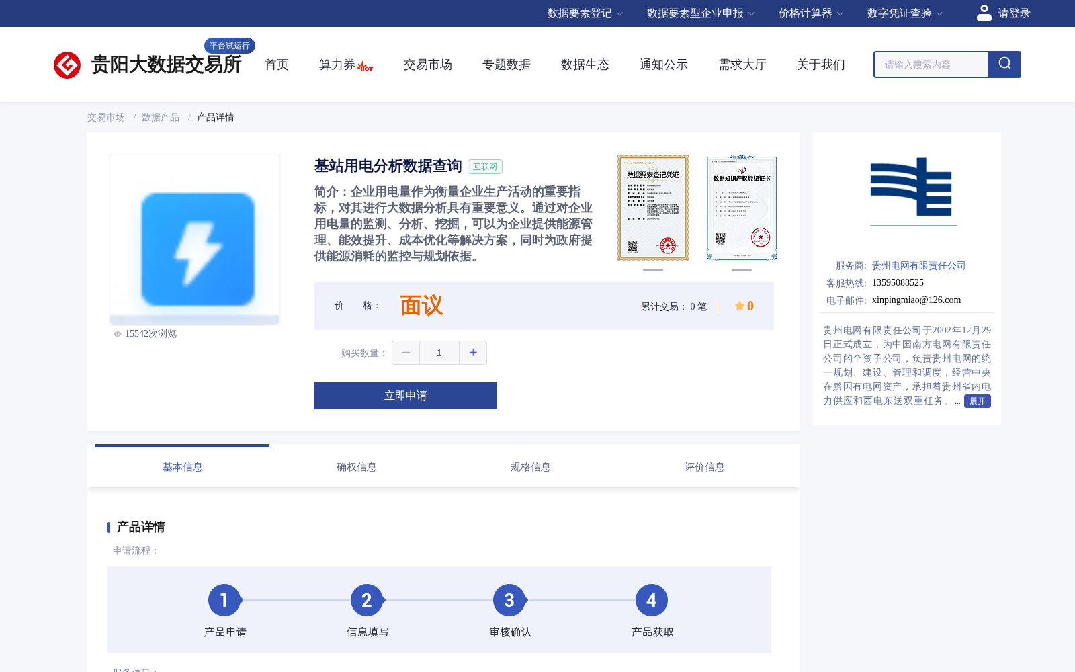Click the 贵州电网有限责任公司 provider link

[919, 265]
